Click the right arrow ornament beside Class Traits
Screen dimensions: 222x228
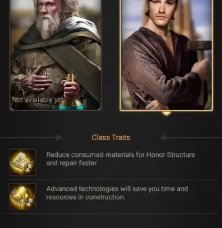coord(164,138)
